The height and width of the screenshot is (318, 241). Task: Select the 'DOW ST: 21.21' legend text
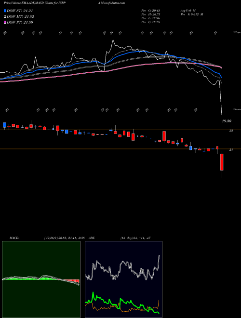pos(20,11)
